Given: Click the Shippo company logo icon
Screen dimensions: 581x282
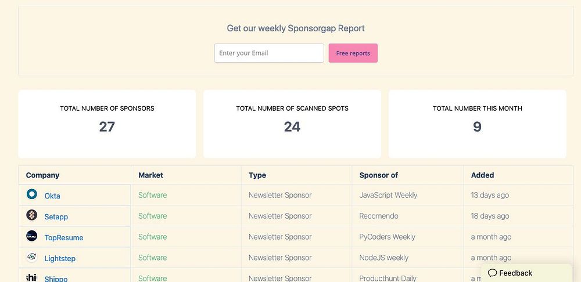Looking at the screenshot, I should 32,277.
